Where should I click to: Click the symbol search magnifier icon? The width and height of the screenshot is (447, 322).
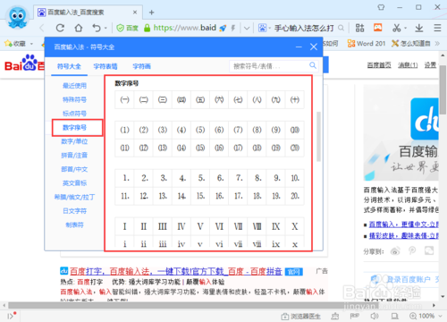point(313,65)
